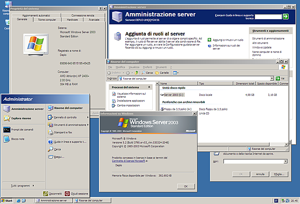Viewport: 300px width, 204px height.
Task: Open Prompt dei comandi from Start menu
Action: [18, 130]
